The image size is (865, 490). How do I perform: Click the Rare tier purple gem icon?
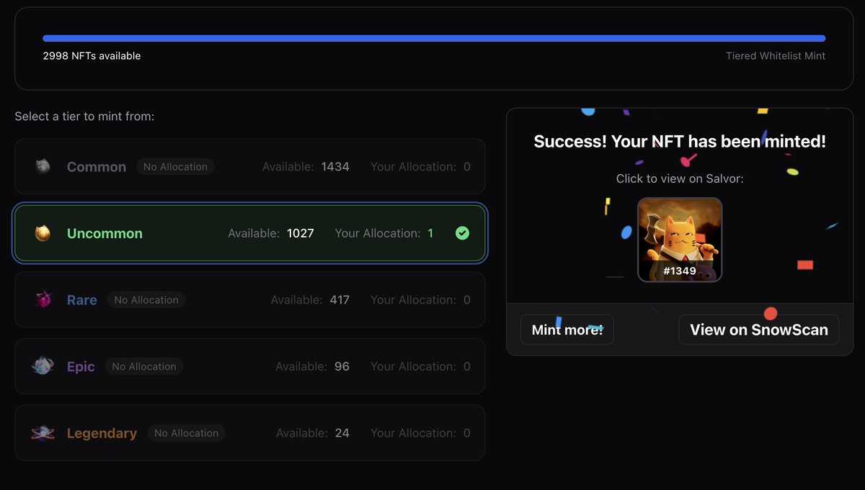[x=42, y=299]
